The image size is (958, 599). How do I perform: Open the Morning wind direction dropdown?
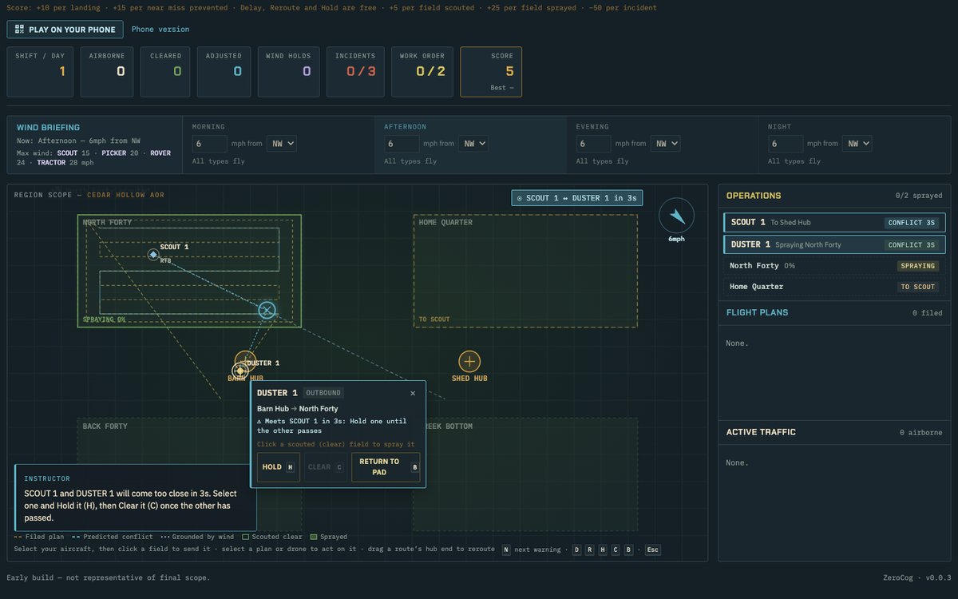282,144
